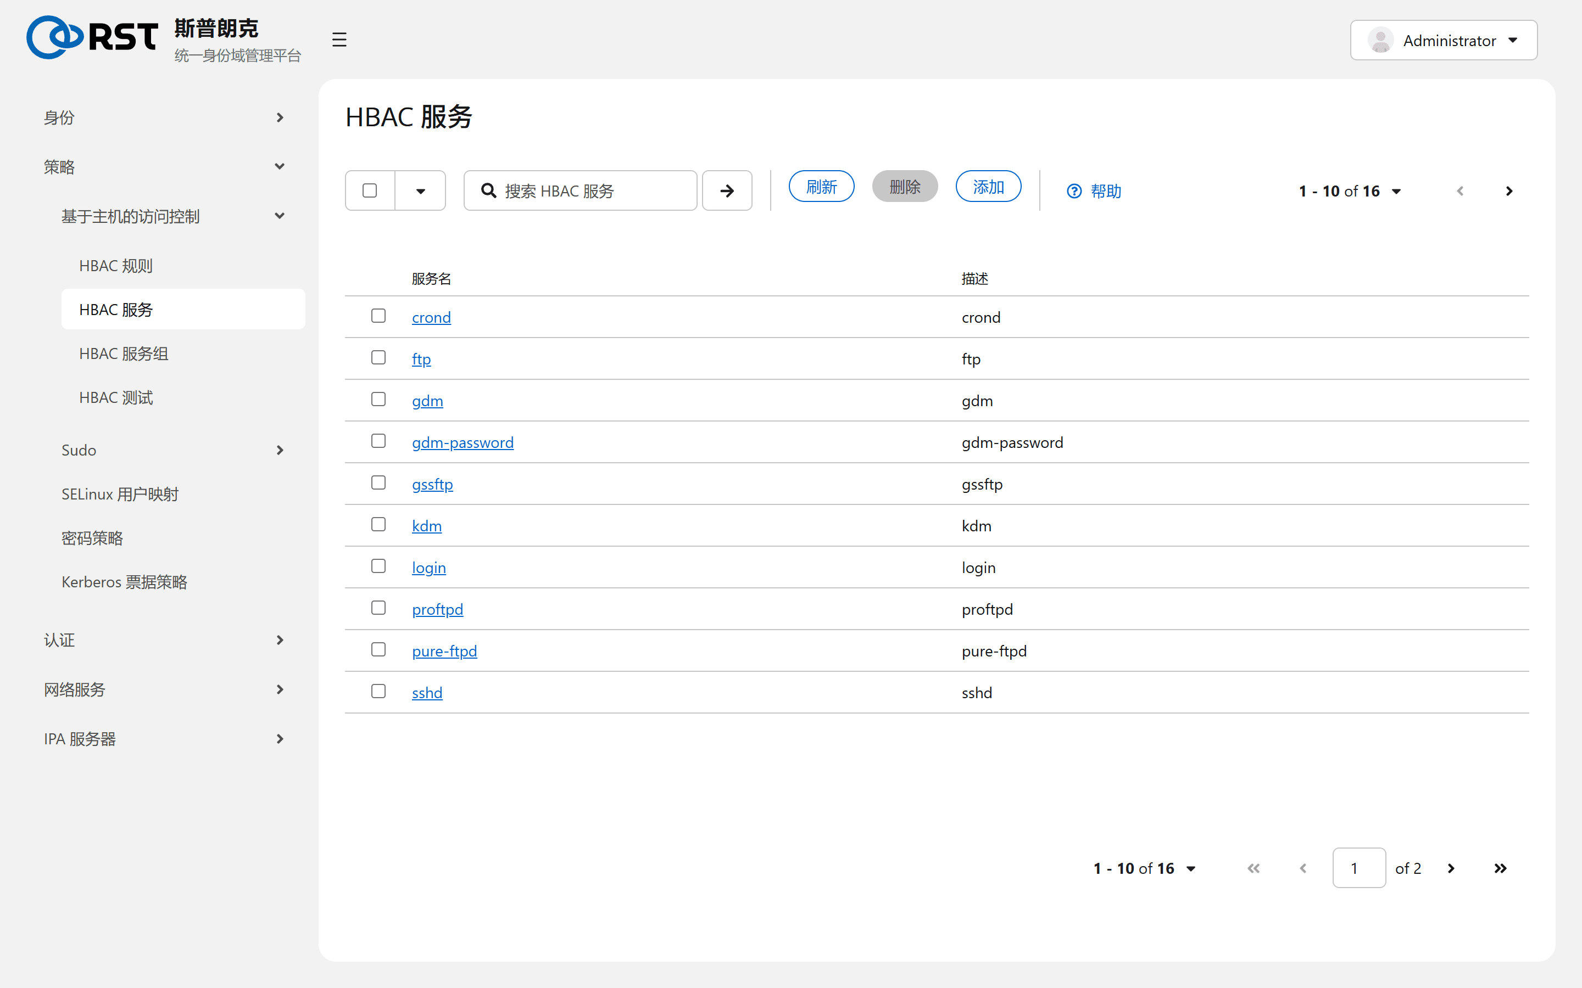Click the 搜索 HBAC 服务 search field
The height and width of the screenshot is (988, 1582).
coord(581,191)
